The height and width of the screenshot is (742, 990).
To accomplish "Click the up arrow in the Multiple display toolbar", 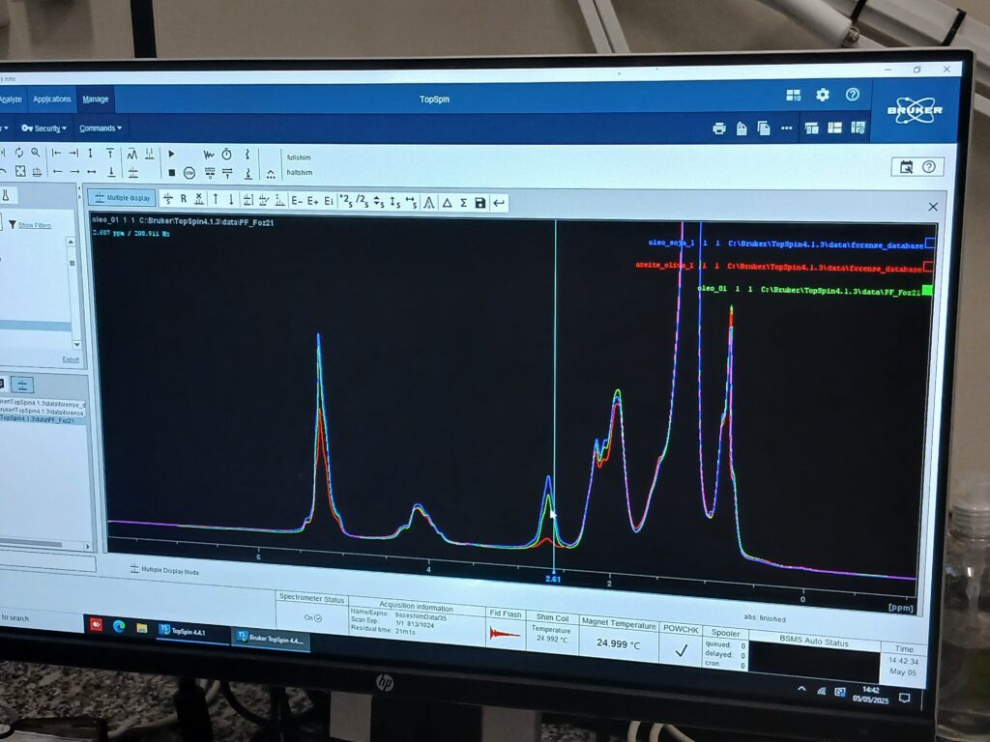I will tap(216, 199).
